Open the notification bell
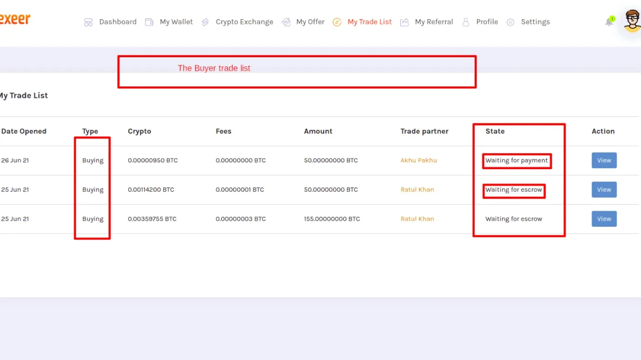Image resolution: width=641 pixels, height=360 pixels. tap(609, 21)
